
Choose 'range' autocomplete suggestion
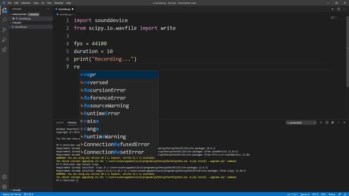point(119,129)
